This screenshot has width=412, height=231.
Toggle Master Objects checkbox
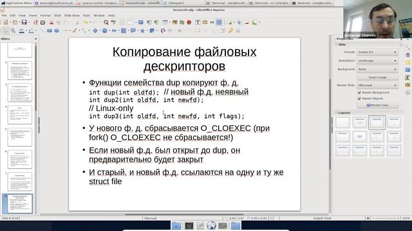pos(359,98)
